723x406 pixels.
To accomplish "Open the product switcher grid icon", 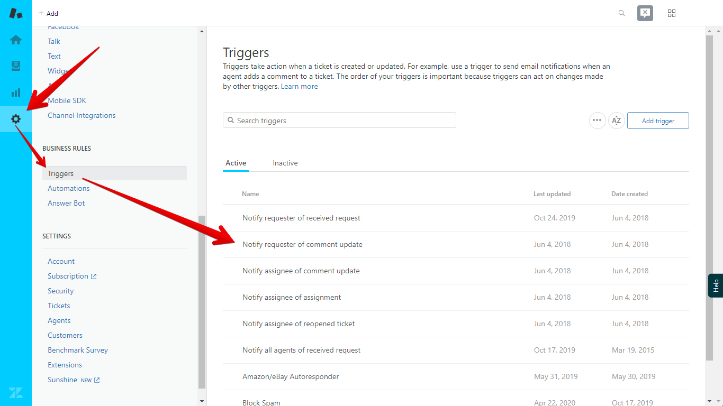I will [671, 13].
